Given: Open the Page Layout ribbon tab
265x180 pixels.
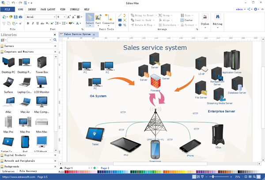Looking at the screenshot, I should [48, 9].
